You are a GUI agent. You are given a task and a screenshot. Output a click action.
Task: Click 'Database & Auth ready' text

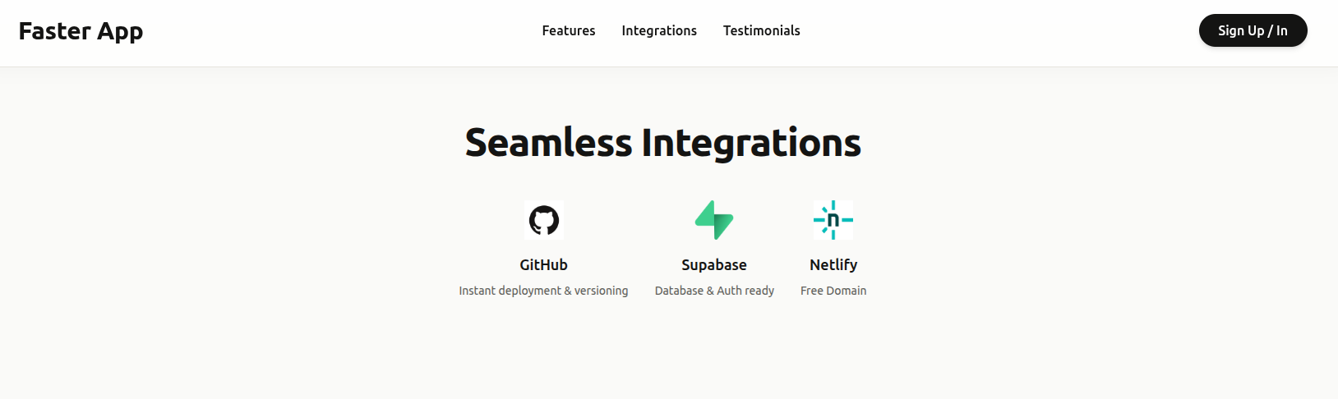(x=714, y=291)
